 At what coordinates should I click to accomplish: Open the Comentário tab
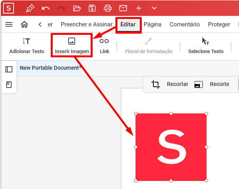[185, 24]
